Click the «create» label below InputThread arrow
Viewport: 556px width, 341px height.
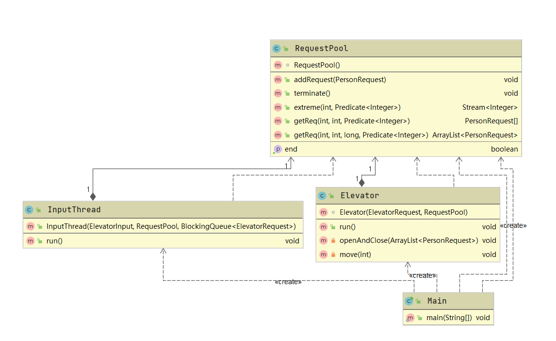pos(288,282)
